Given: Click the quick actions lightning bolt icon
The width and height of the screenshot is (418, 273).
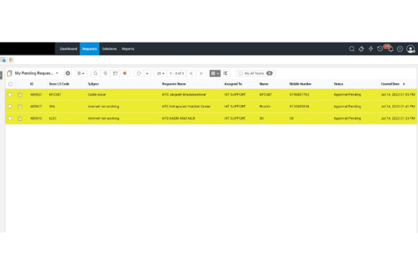Looking at the screenshot, I should (371, 49).
